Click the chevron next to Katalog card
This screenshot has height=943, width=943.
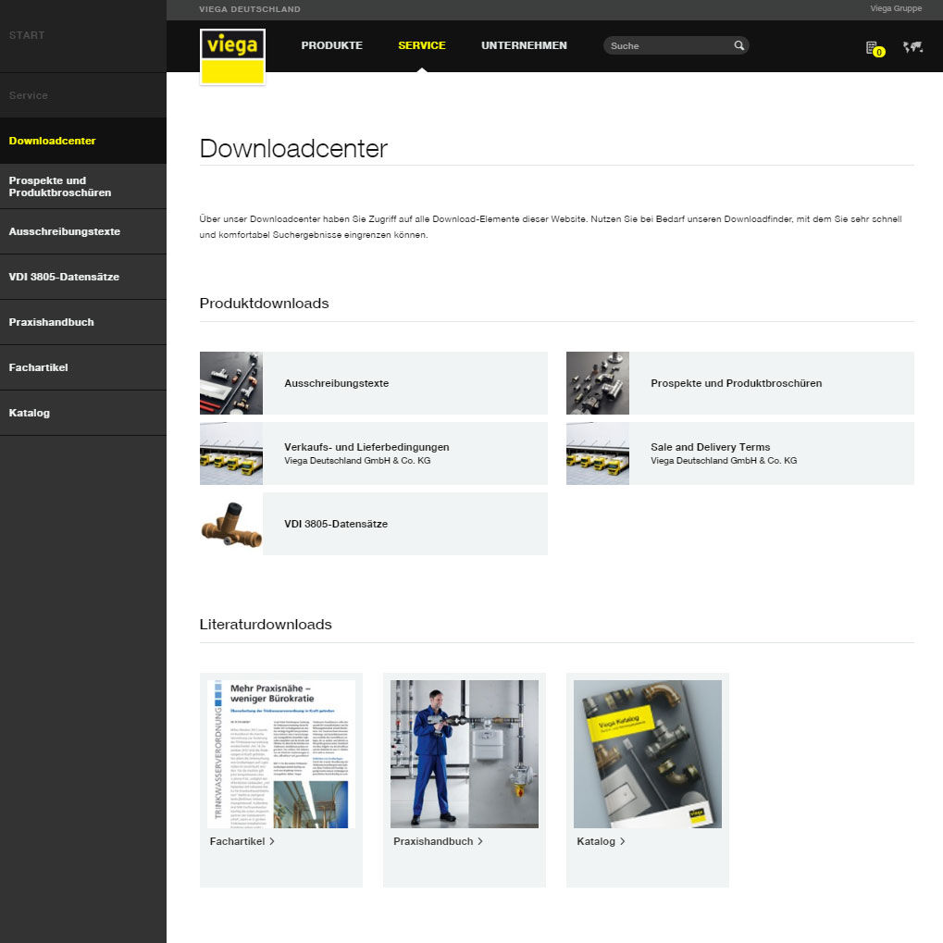tap(623, 841)
